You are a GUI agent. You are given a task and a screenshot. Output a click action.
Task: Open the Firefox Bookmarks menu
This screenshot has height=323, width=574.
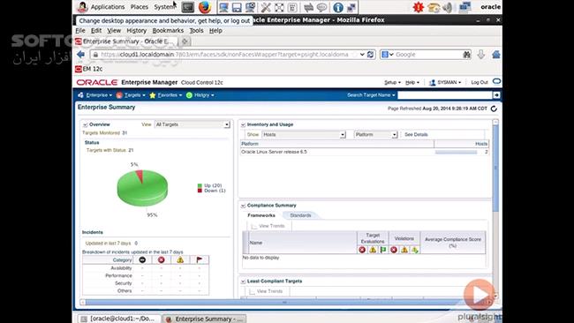point(168,31)
